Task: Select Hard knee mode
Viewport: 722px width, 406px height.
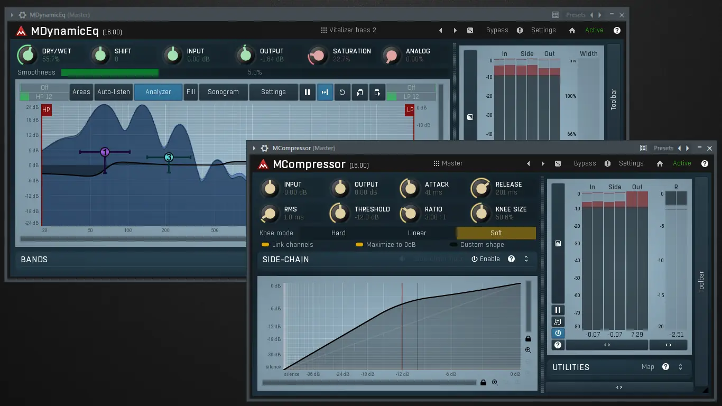Action: 338,233
